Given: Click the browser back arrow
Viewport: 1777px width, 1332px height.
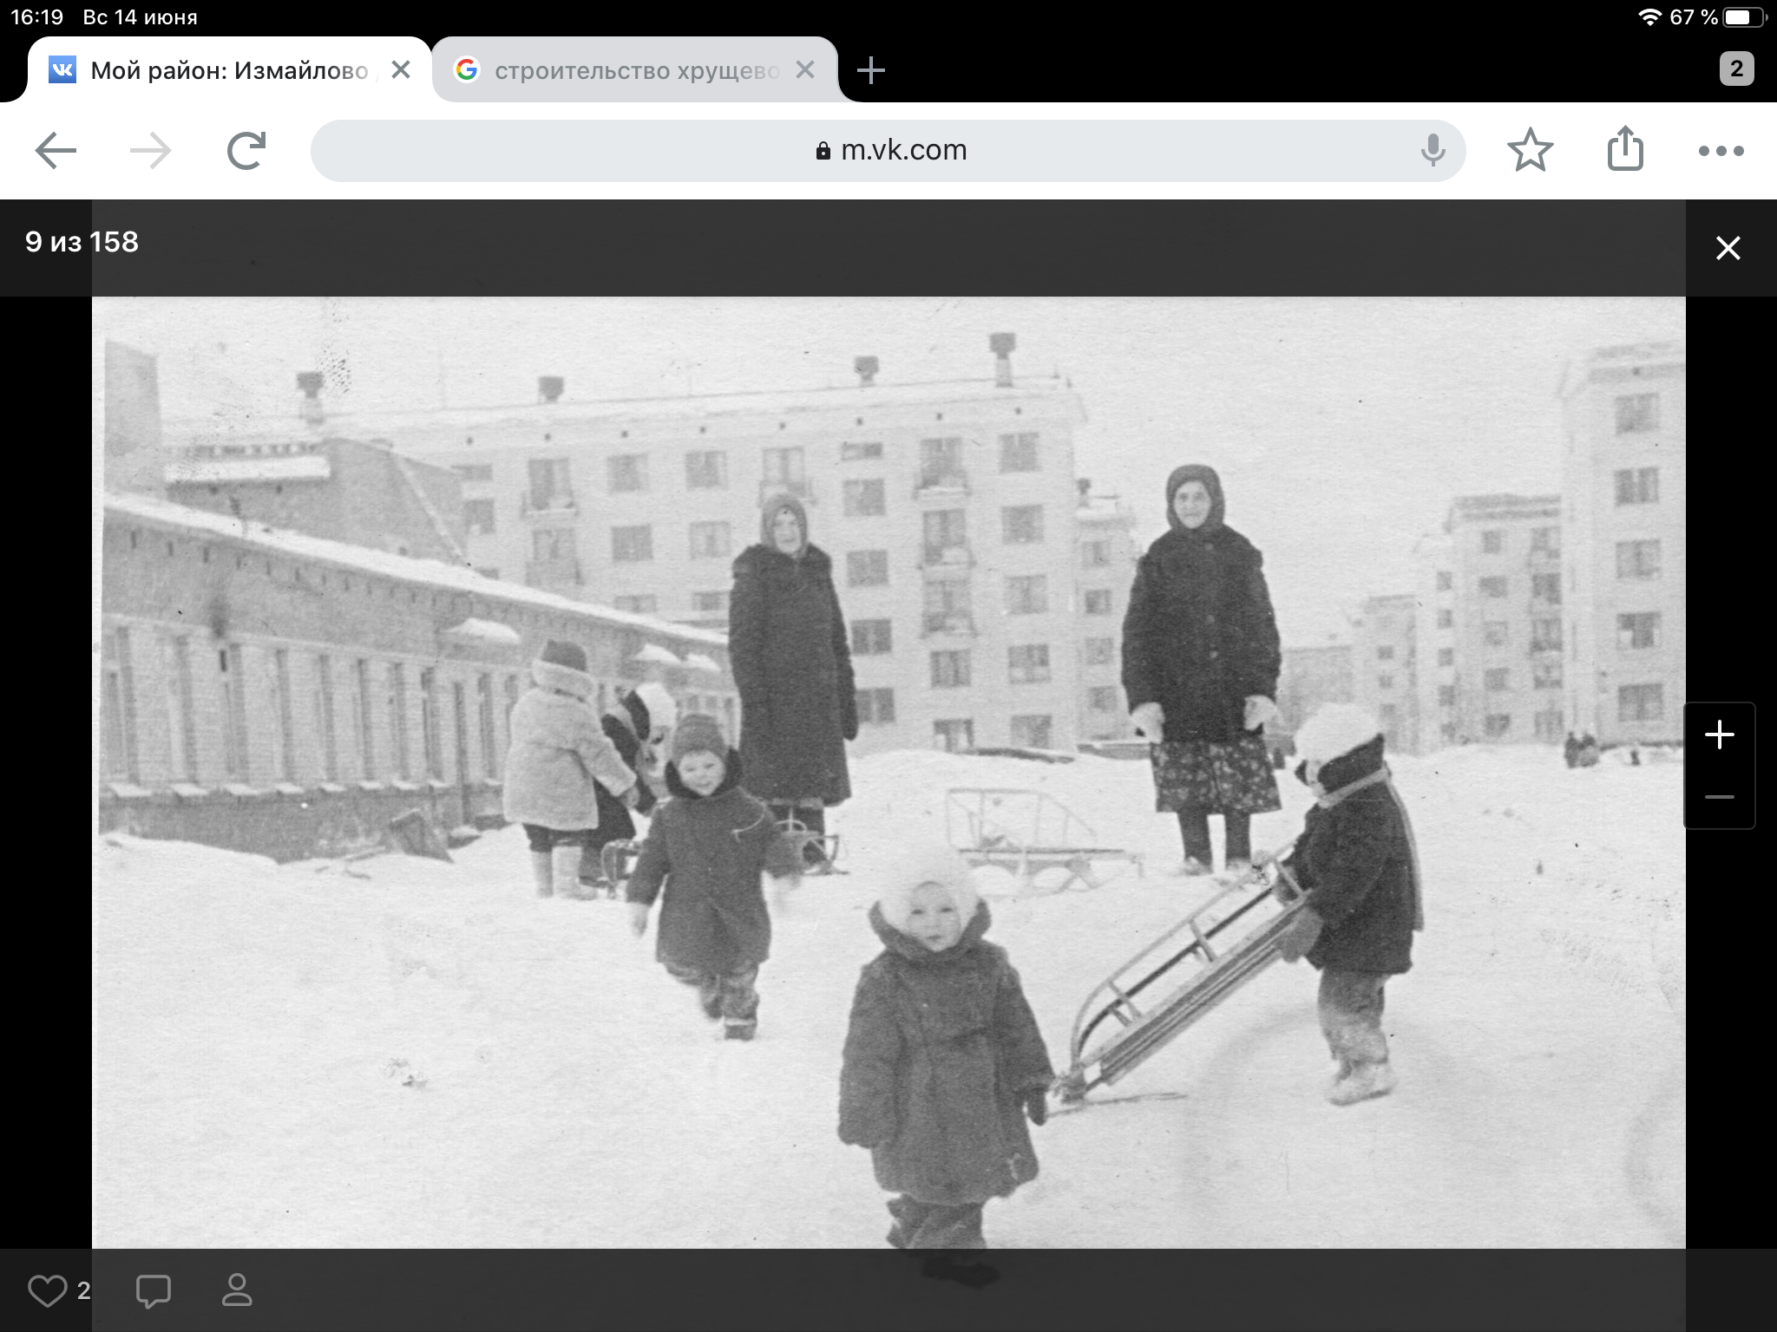Looking at the screenshot, I should pyautogui.click(x=56, y=151).
